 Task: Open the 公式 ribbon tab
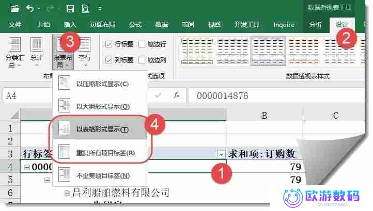point(135,25)
